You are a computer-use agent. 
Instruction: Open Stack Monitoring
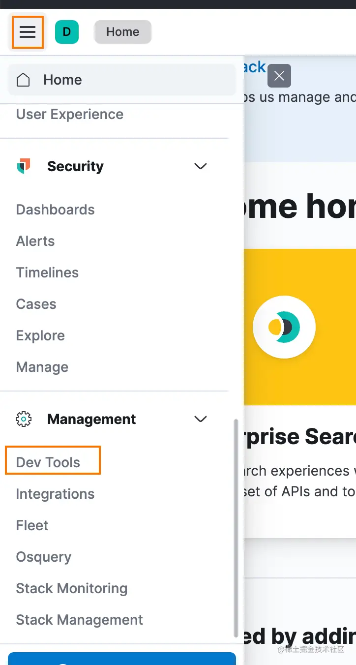pos(71,588)
